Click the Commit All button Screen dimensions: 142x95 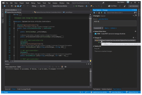coord(97,28)
